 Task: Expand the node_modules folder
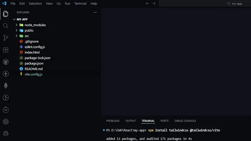[x=35, y=25]
